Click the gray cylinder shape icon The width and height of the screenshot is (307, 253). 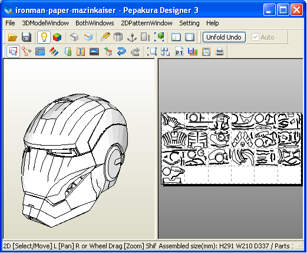coord(118,37)
